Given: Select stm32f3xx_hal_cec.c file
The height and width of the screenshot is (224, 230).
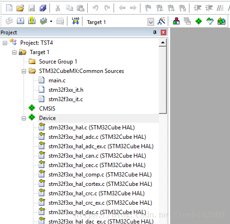Looking at the screenshot, I should (97, 165).
